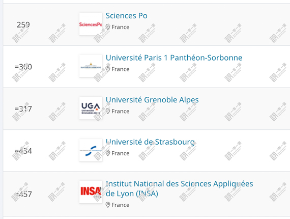The width and height of the screenshot is (290, 219).
Task: Open the Sciences Po university link
Action: tap(127, 16)
